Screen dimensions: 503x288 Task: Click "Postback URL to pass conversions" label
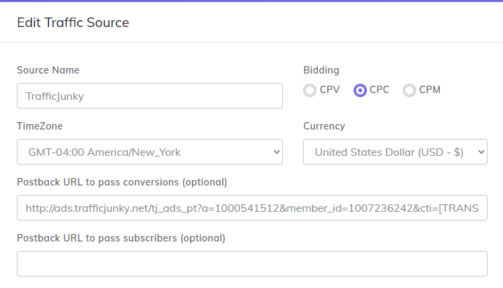pyautogui.click(x=122, y=182)
